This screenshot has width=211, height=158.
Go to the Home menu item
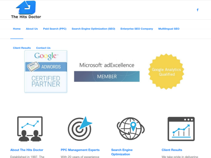coord(17,29)
